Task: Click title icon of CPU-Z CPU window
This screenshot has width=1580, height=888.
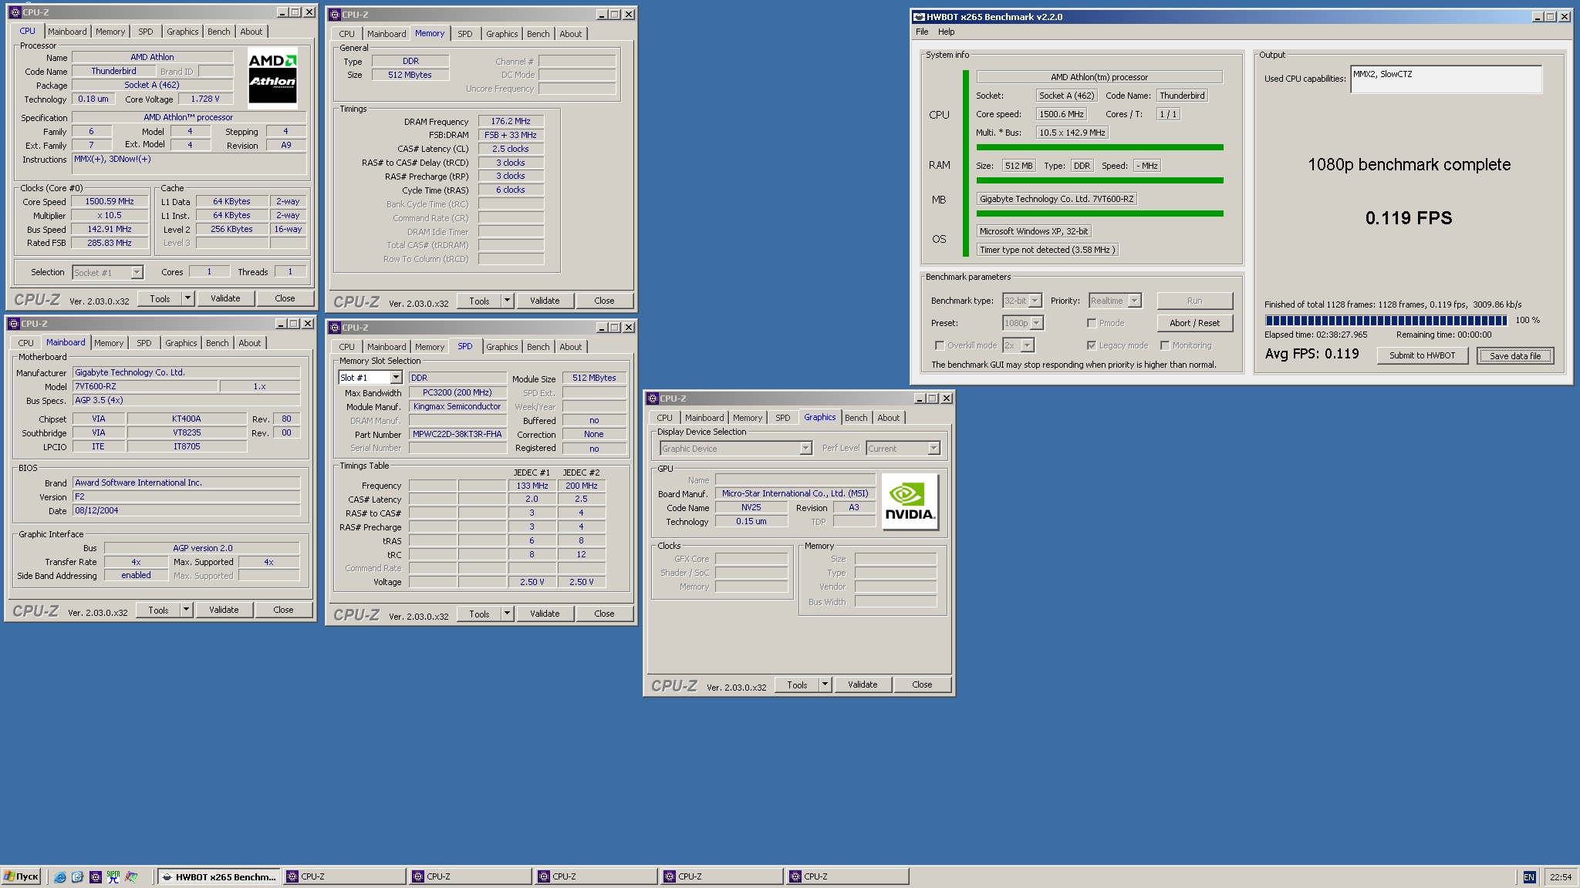Action: (15, 12)
